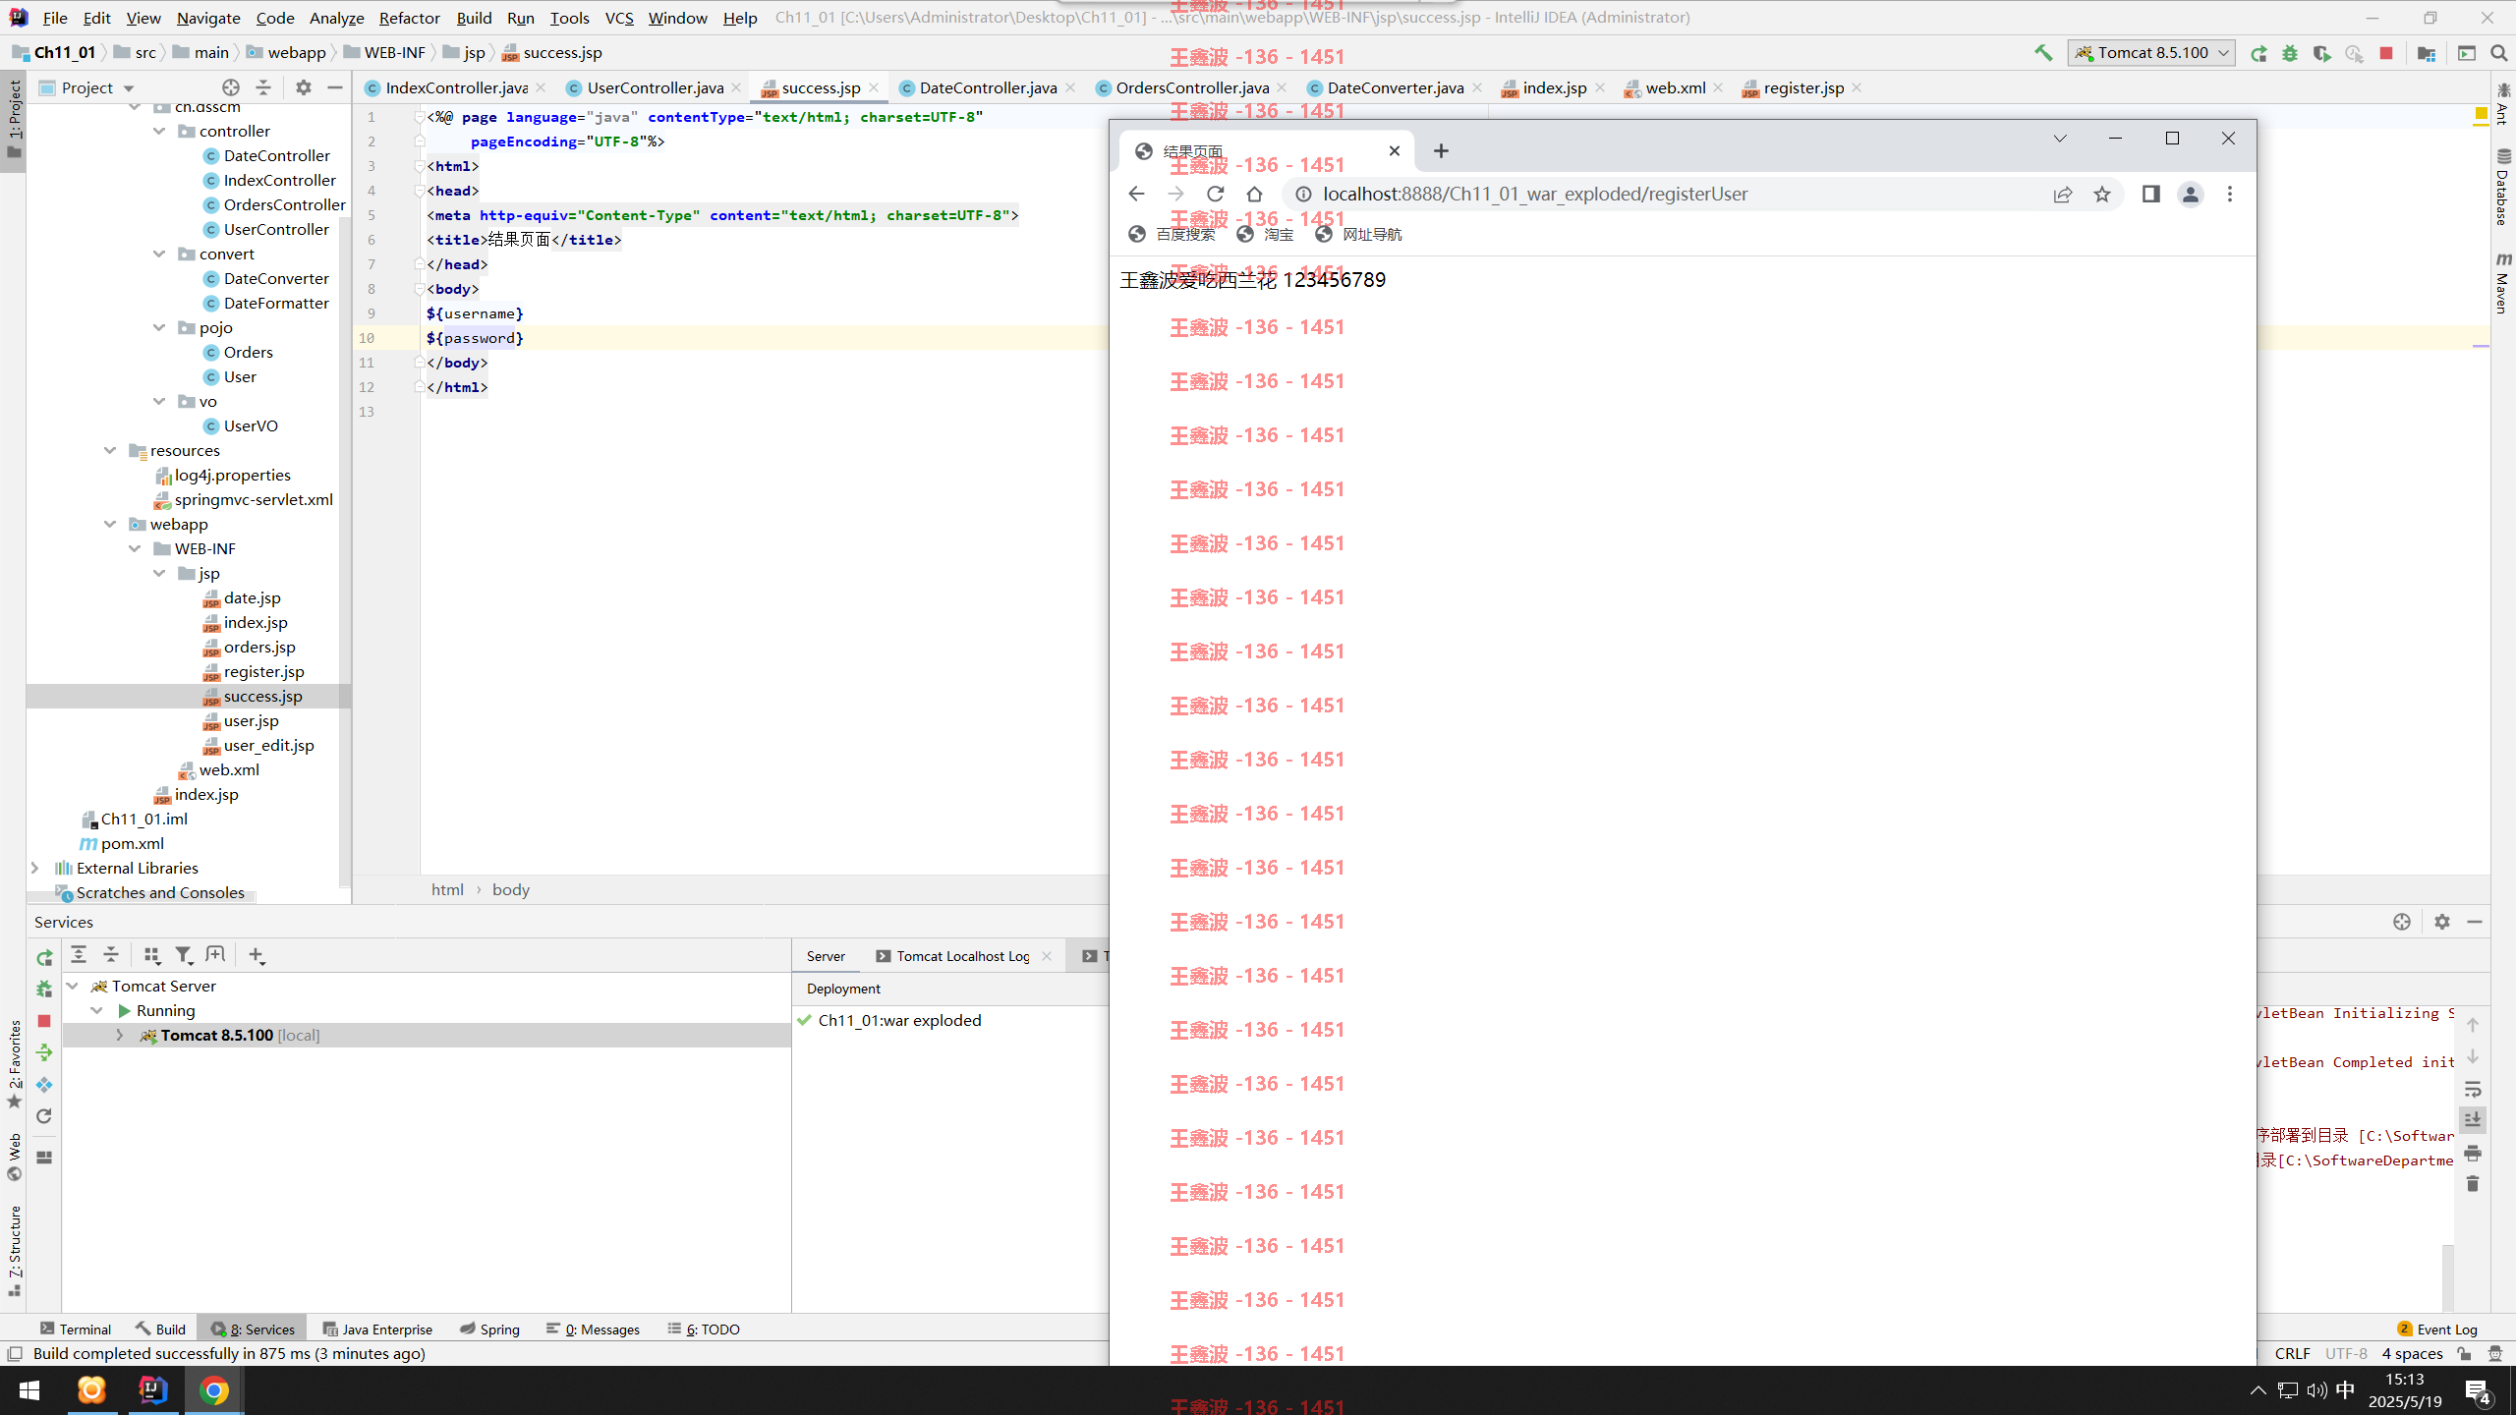Stop Tomcat from Services sidebar
Viewport: 2516px width, 1415px height.
tap(44, 1022)
